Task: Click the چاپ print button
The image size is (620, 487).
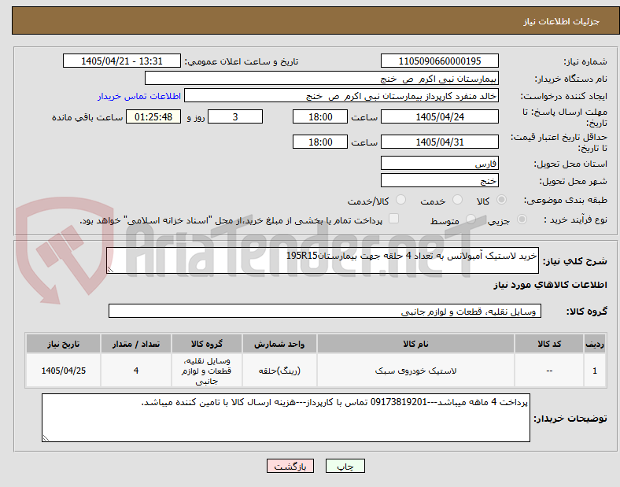Action: tap(345, 467)
